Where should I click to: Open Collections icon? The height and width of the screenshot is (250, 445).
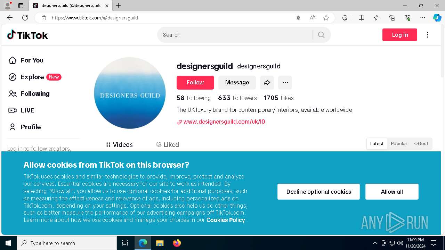click(392, 18)
